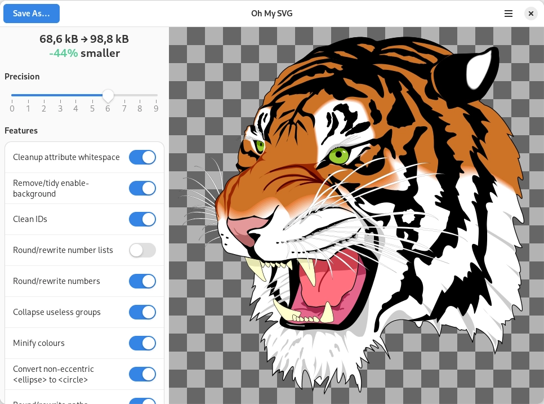This screenshot has height=404, width=544.
Task: Disable Remove/tidy enable-background switch
Action: tap(142, 188)
